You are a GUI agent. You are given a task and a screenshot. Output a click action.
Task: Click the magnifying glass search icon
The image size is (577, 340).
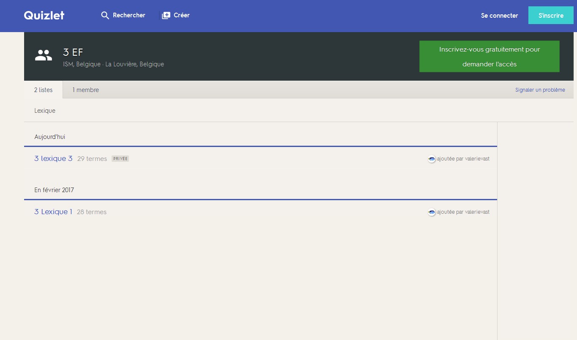(105, 16)
